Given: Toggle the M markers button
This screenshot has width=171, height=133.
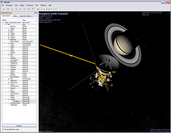Looking at the screenshot, I should (x=41, y=9).
